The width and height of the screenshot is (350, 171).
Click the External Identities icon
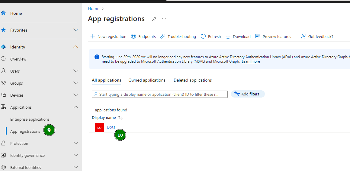[3, 167]
